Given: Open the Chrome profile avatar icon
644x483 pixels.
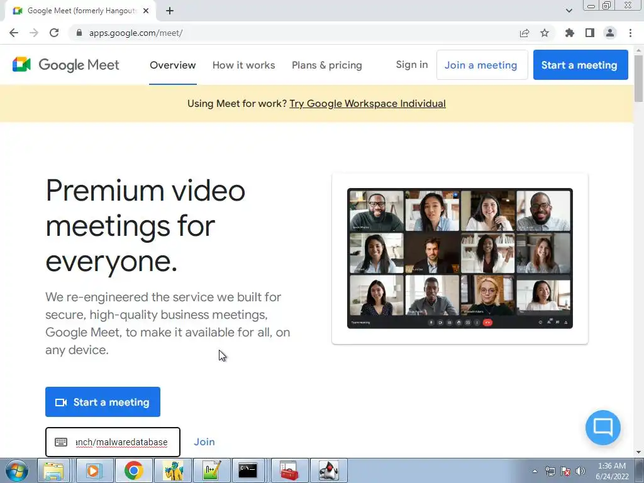Looking at the screenshot, I should 610,33.
